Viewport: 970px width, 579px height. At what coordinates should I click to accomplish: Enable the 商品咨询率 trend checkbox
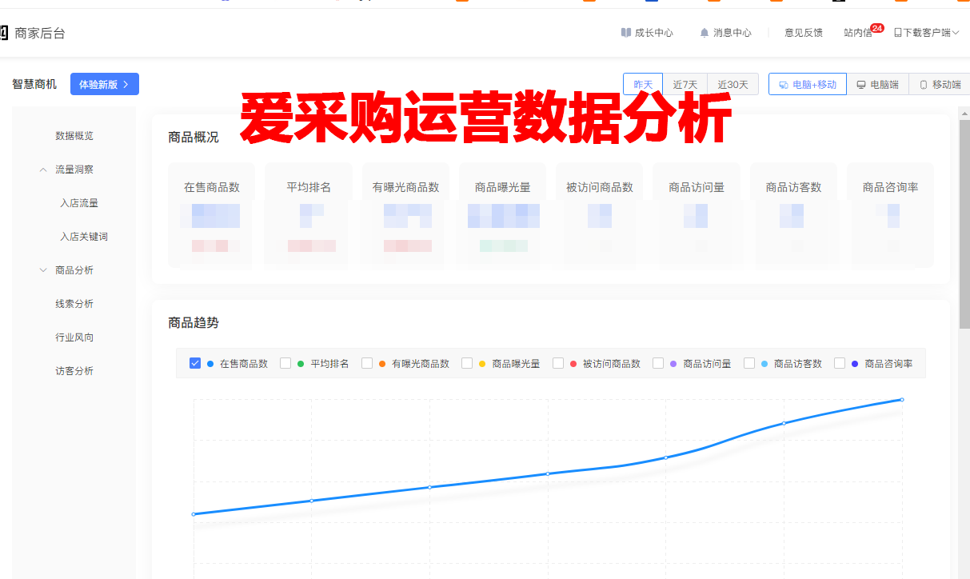(840, 363)
